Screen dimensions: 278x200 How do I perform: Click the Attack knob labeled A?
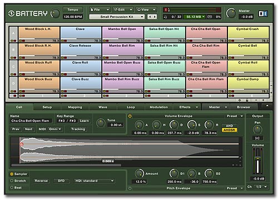tap(139, 125)
